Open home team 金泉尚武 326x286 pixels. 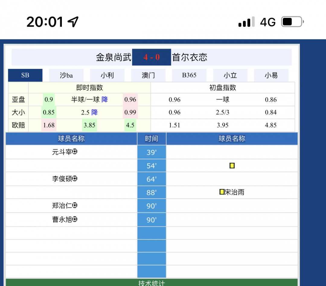pyautogui.click(x=113, y=57)
